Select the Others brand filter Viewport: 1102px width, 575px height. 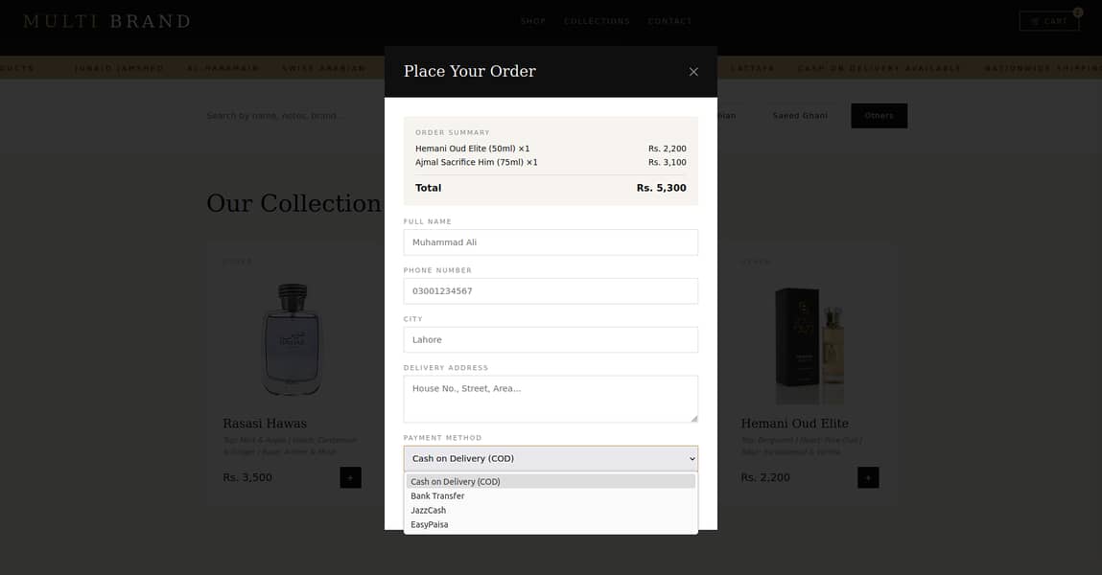point(879,116)
